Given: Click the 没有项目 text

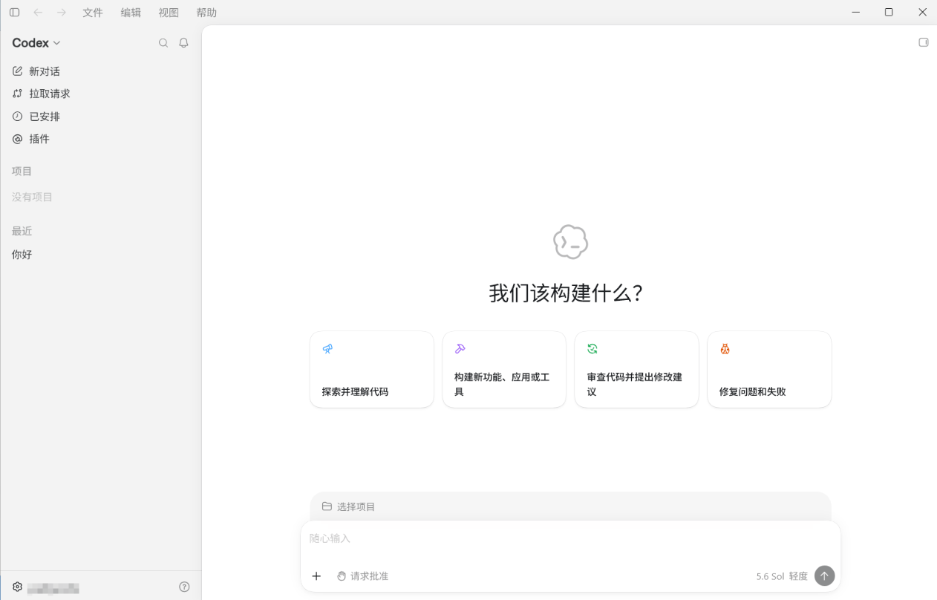Looking at the screenshot, I should [32, 197].
